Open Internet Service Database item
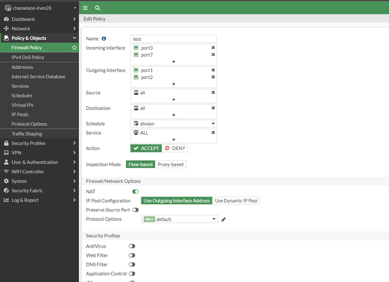389x282 pixels. point(39,77)
